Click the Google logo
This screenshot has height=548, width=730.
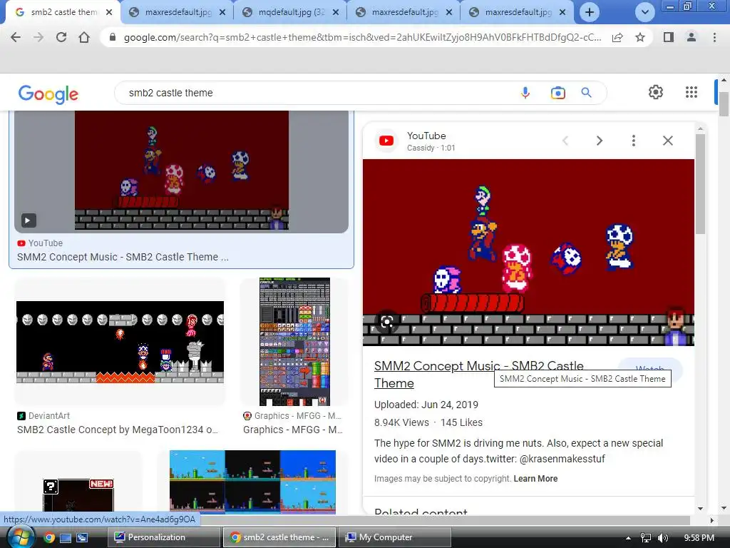[48, 93]
